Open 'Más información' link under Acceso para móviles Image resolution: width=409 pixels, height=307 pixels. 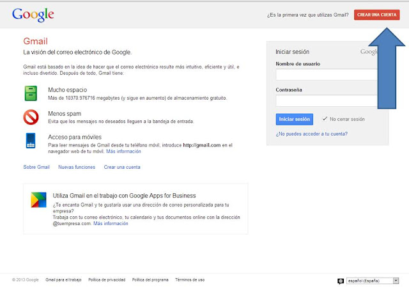(x=123, y=152)
